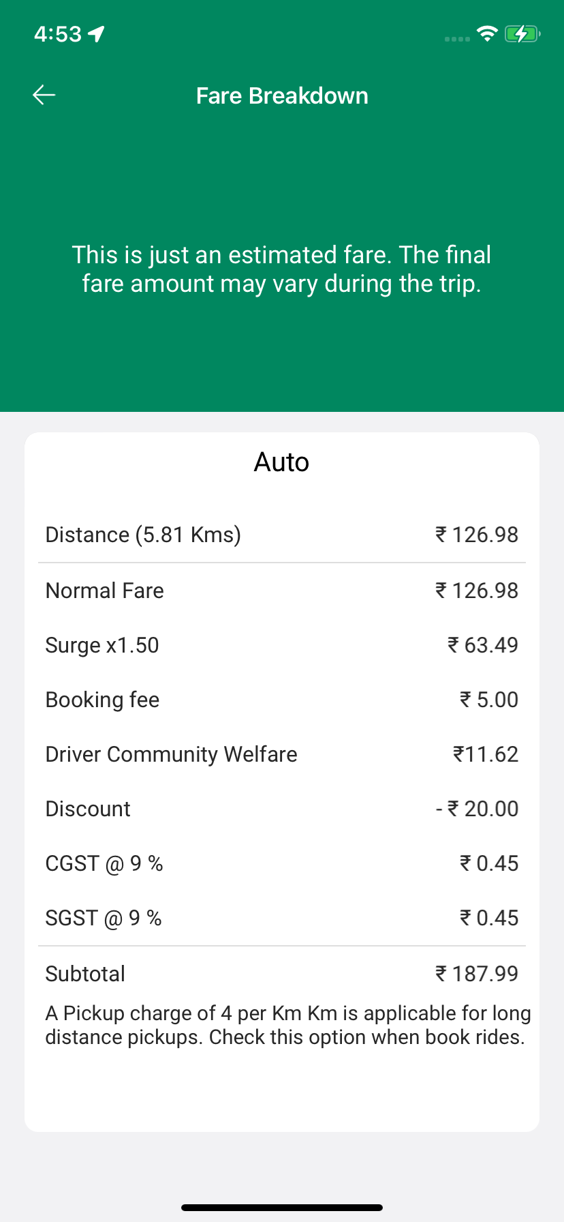Tap the Wi-Fi status icon
The height and width of the screenshot is (1222, 564).
[x=487, y=33]
